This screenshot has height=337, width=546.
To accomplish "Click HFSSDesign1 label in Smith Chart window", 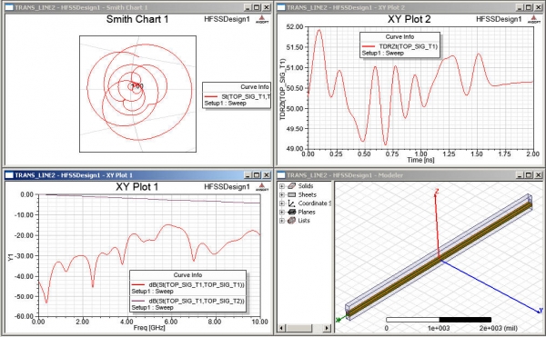I will [227, 19].
